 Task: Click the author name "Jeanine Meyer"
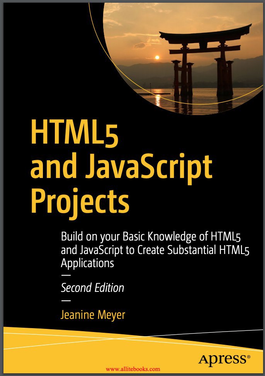pos(93,315)
